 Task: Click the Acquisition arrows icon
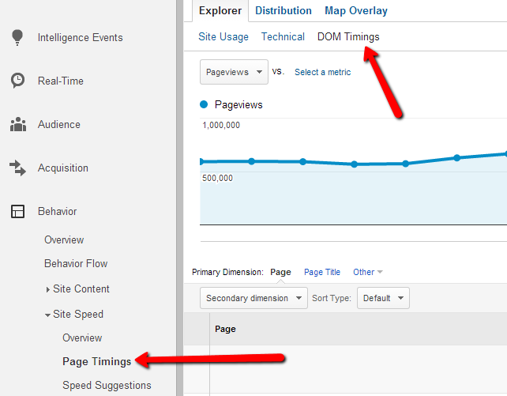(x=17, y=168)
